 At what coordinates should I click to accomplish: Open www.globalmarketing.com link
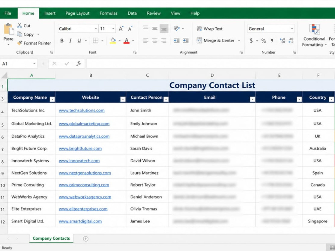[x=84, y=124]
